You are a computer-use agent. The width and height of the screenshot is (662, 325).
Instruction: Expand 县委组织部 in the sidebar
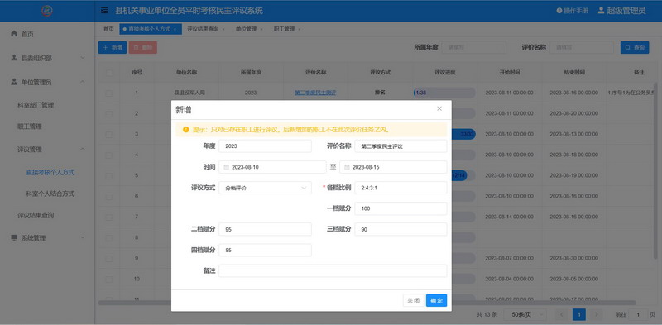tap(47, 58)
